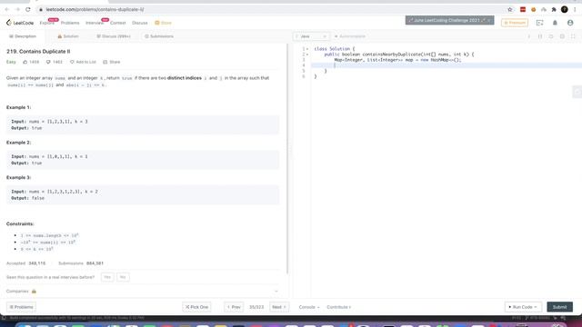Open the Explore menu
The width and height of the screenshot is (582, 327).
pos(46,23)
